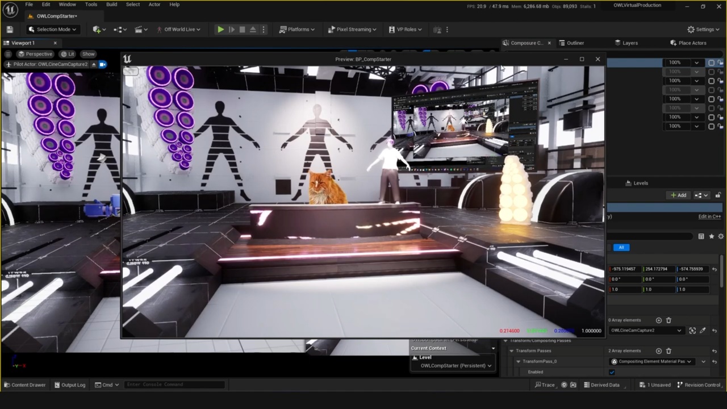Click the green Play button in toolbar
The width and height of the screenshot is (727, 409).
point(220,30)
